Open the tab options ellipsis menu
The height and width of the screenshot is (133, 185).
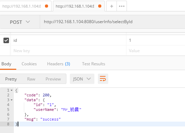[122, 6]
